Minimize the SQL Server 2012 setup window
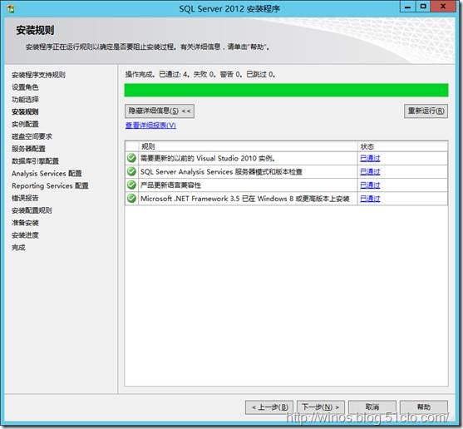 407,7
